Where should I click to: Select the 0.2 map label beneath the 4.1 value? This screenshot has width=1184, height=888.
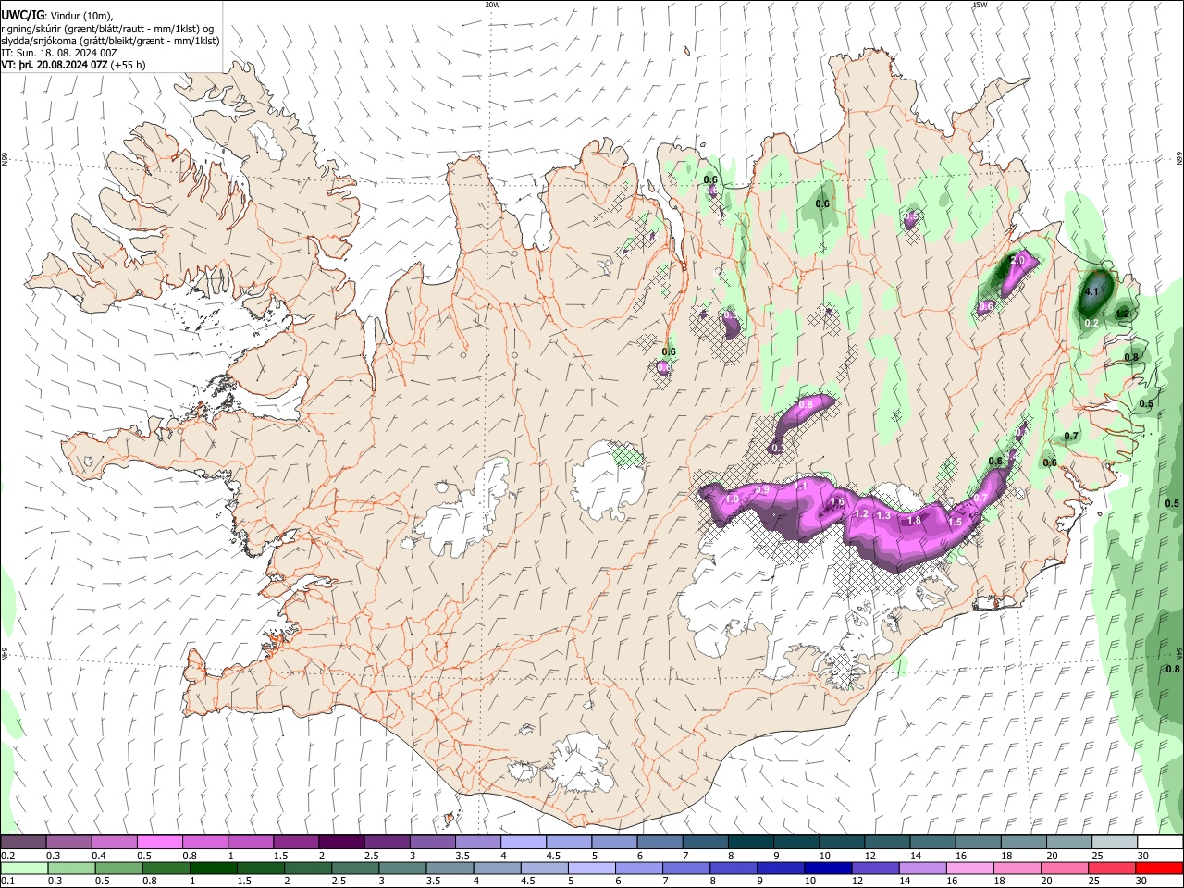pyautogui.click(x=1091, y=323)
